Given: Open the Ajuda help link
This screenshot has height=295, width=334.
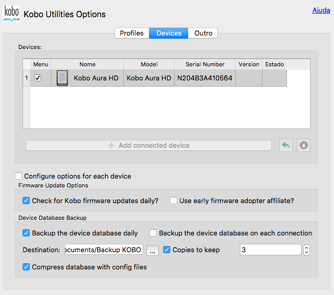Looking at the screenshot, I should tap(321, 10).
